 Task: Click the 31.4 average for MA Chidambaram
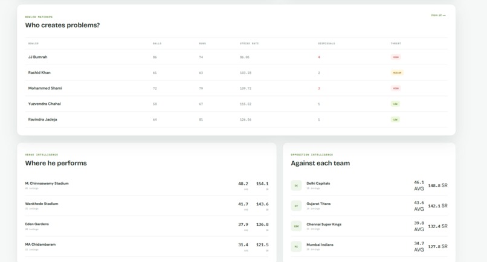(x=243, y=245)
